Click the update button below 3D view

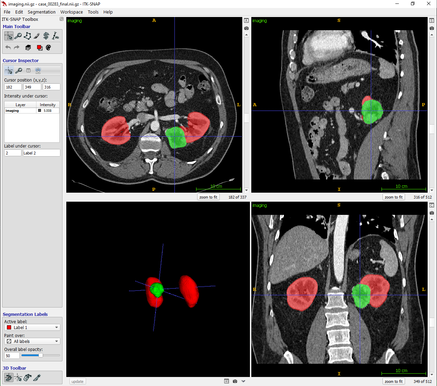pos(77,381)
